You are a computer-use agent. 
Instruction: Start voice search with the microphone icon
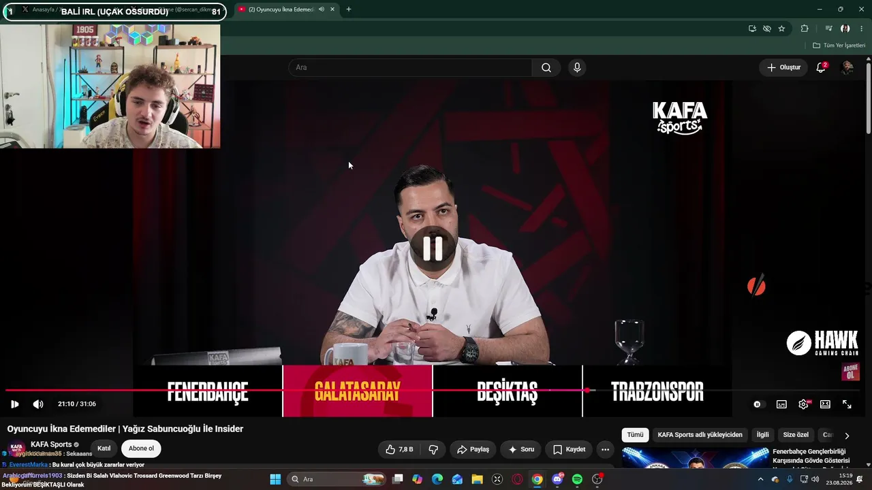pos(577,67)
